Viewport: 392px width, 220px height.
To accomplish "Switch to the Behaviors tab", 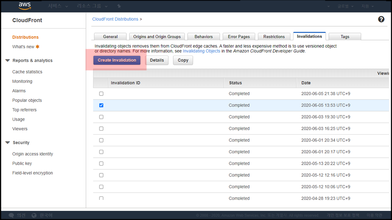I will click(203, 37).
